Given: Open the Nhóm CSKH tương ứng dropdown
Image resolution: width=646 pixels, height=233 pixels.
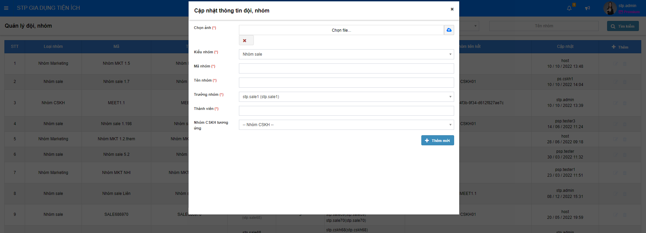Looking at the screenshot, I should pyautogui.click(x=346, y=125).
